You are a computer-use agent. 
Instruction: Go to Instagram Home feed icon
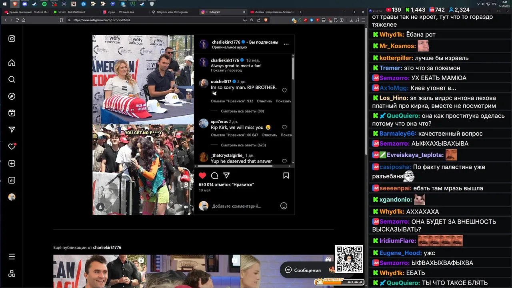[12, 63]
